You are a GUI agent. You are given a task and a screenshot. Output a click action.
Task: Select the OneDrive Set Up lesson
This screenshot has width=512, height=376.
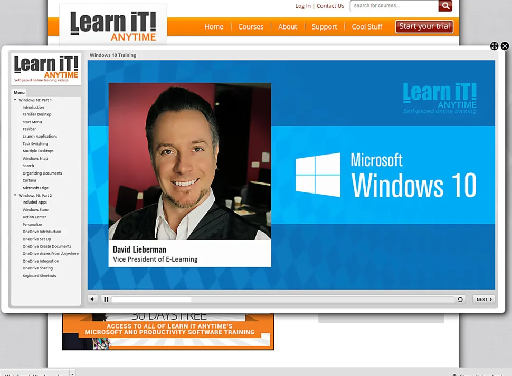click(36, 239)
